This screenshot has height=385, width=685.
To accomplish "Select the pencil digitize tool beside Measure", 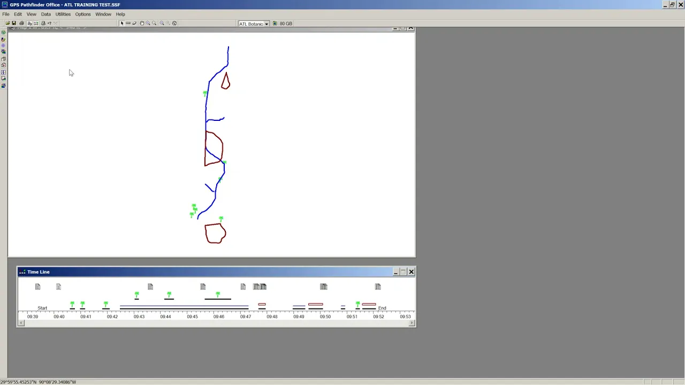I will [x=134, y=23].
